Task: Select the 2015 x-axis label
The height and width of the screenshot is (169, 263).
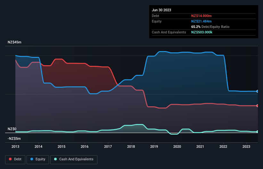Action: click(x=62, y=147)
